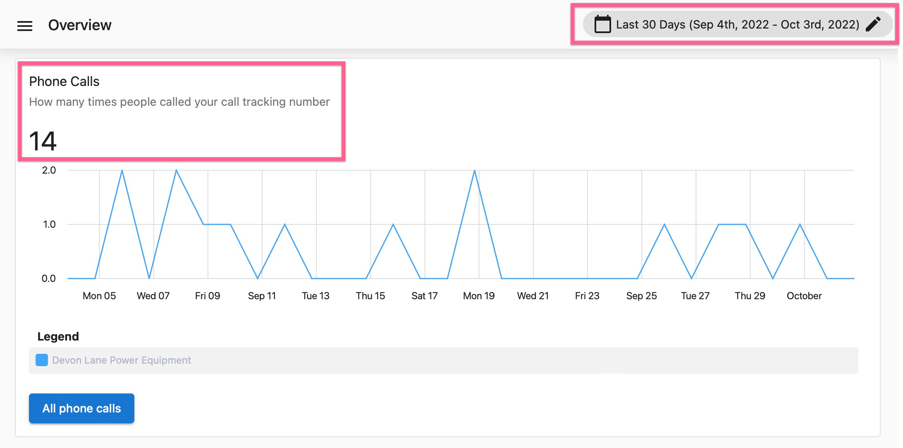
Task: Click the Sat 17 axis label
Action: pyautogui.click(x=425, y=296)
